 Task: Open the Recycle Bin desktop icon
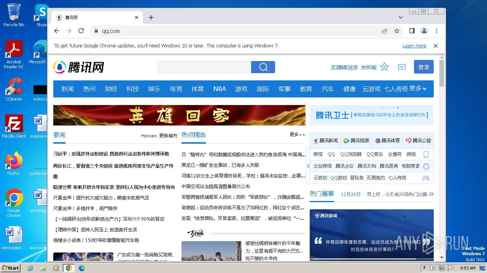14,15
